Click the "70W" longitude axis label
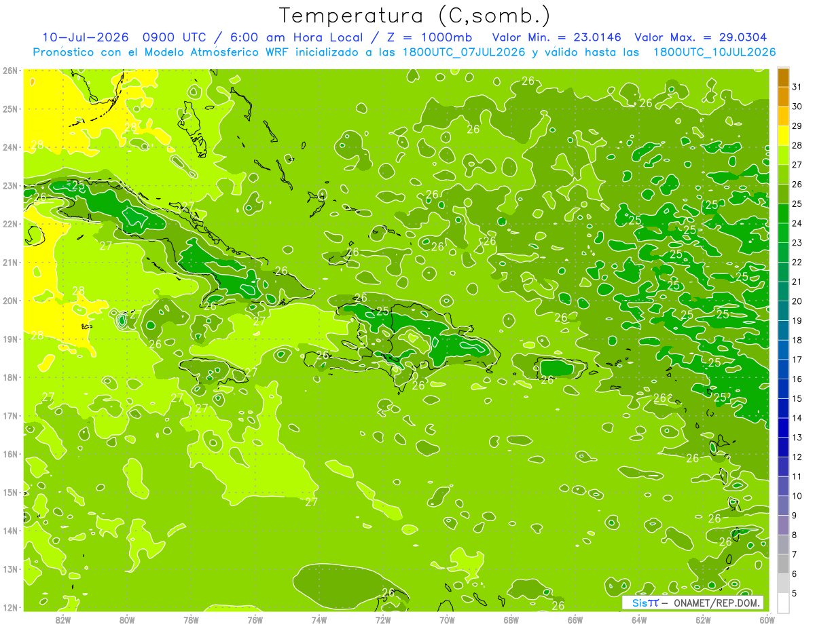The image size is (815, 629). [x=447, y=620]
